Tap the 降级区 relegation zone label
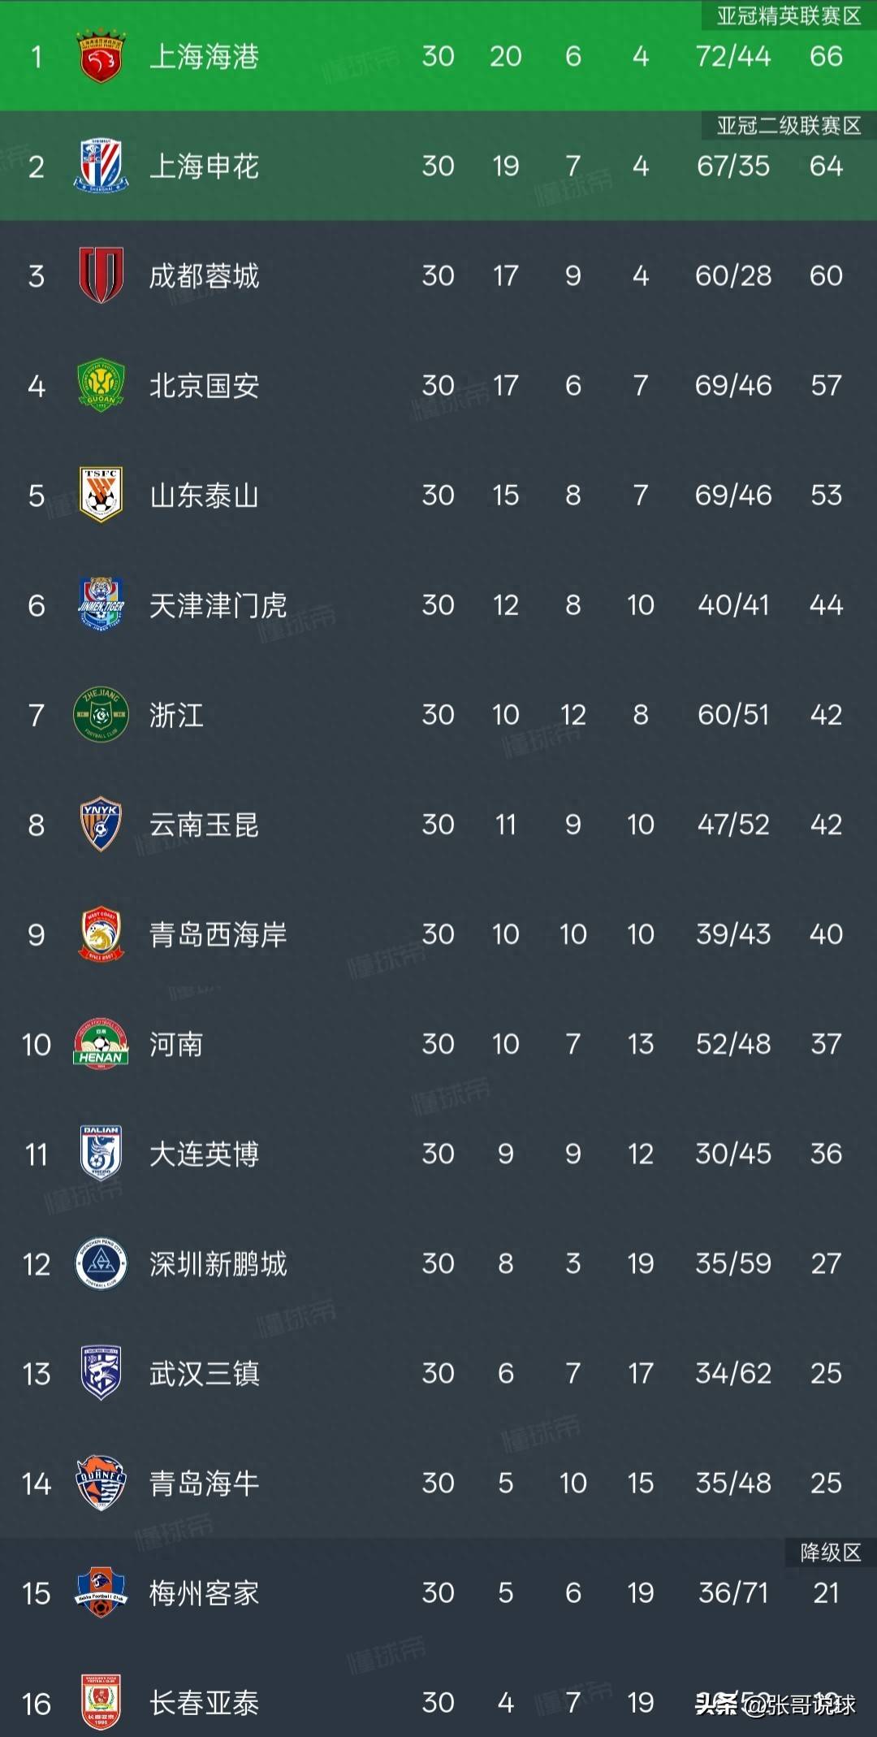This screenshot has height=1737, width=877. click(830, 1553)
